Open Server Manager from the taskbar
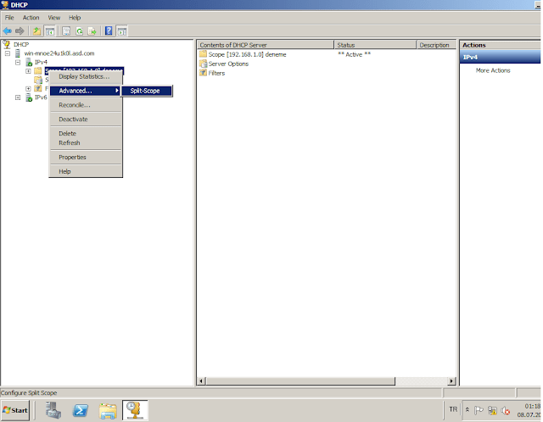Viewport: 543px width, 422px height. pyautogui.click(x=53, y=411)
